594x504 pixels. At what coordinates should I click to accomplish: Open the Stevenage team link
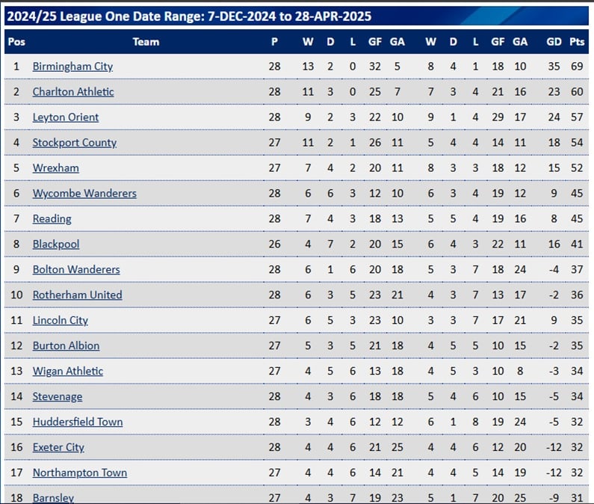point(58,396)
